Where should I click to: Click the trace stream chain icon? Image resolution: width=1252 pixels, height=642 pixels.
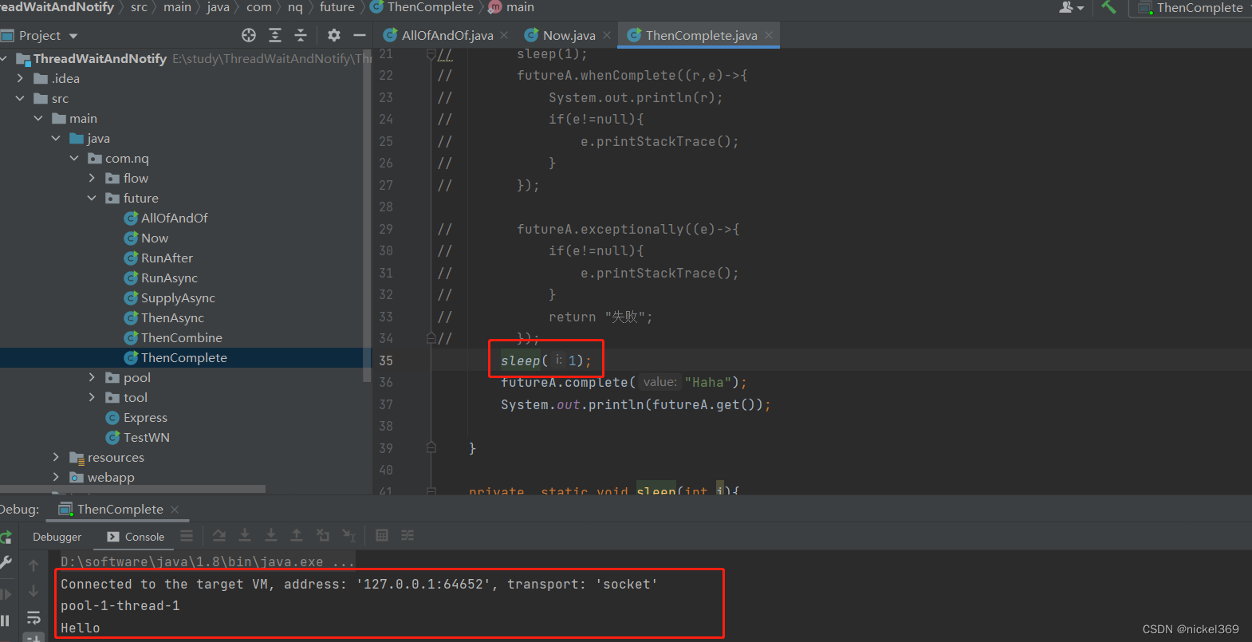[407, 536]
